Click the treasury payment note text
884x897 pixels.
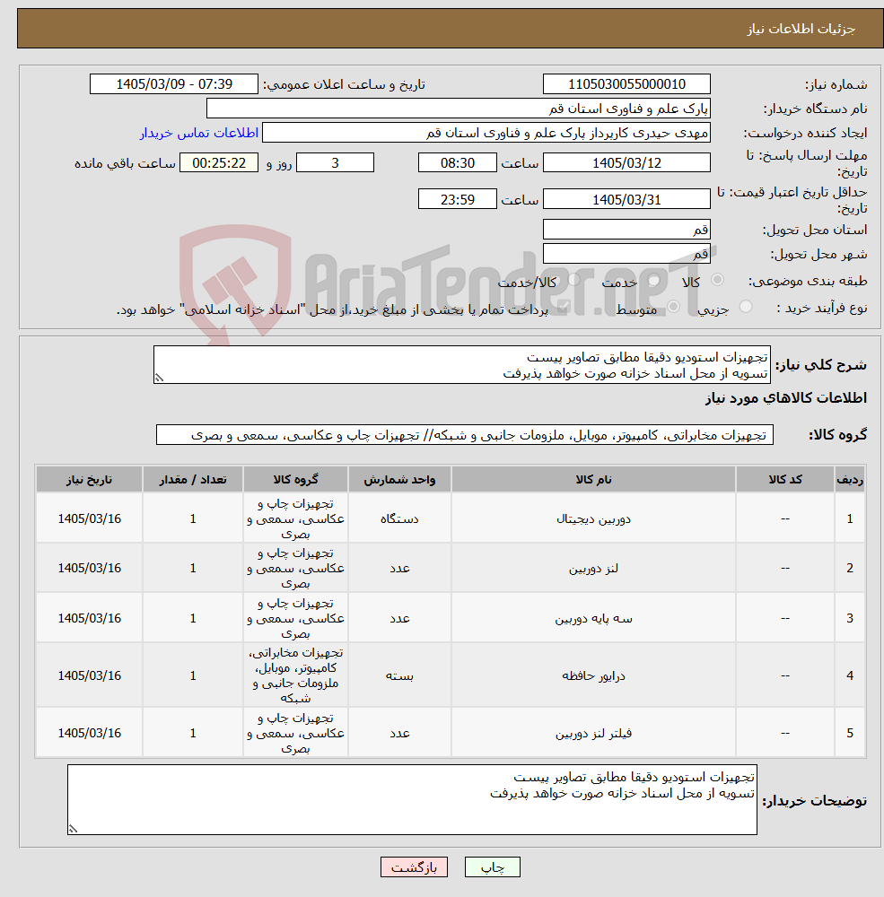[x=333, y=309]
